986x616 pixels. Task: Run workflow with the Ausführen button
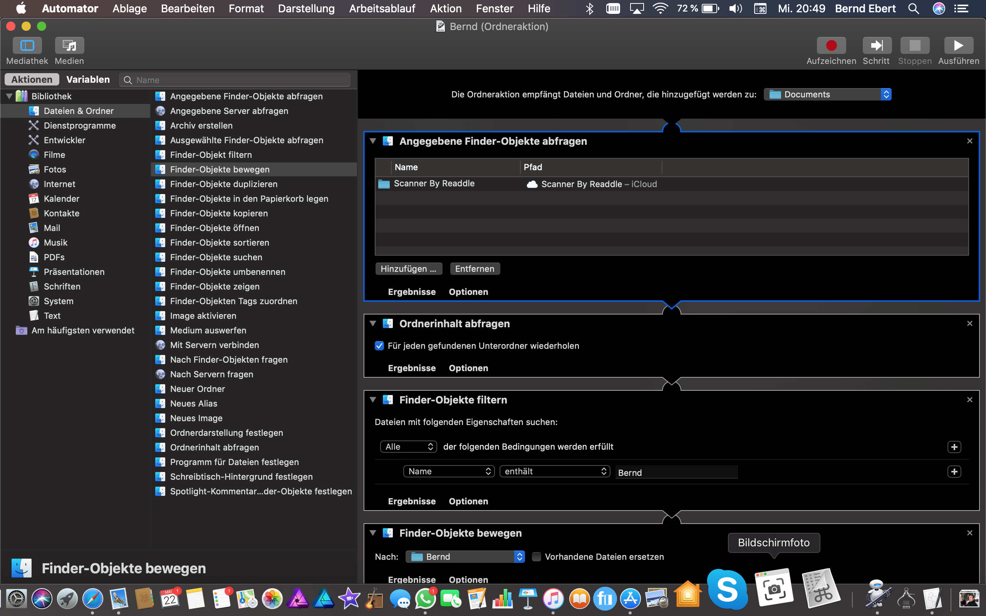point(958,46)
